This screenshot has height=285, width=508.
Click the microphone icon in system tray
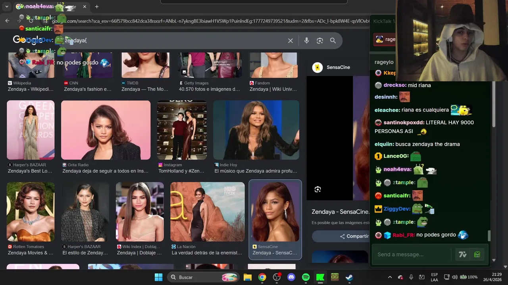click(411, 277)
